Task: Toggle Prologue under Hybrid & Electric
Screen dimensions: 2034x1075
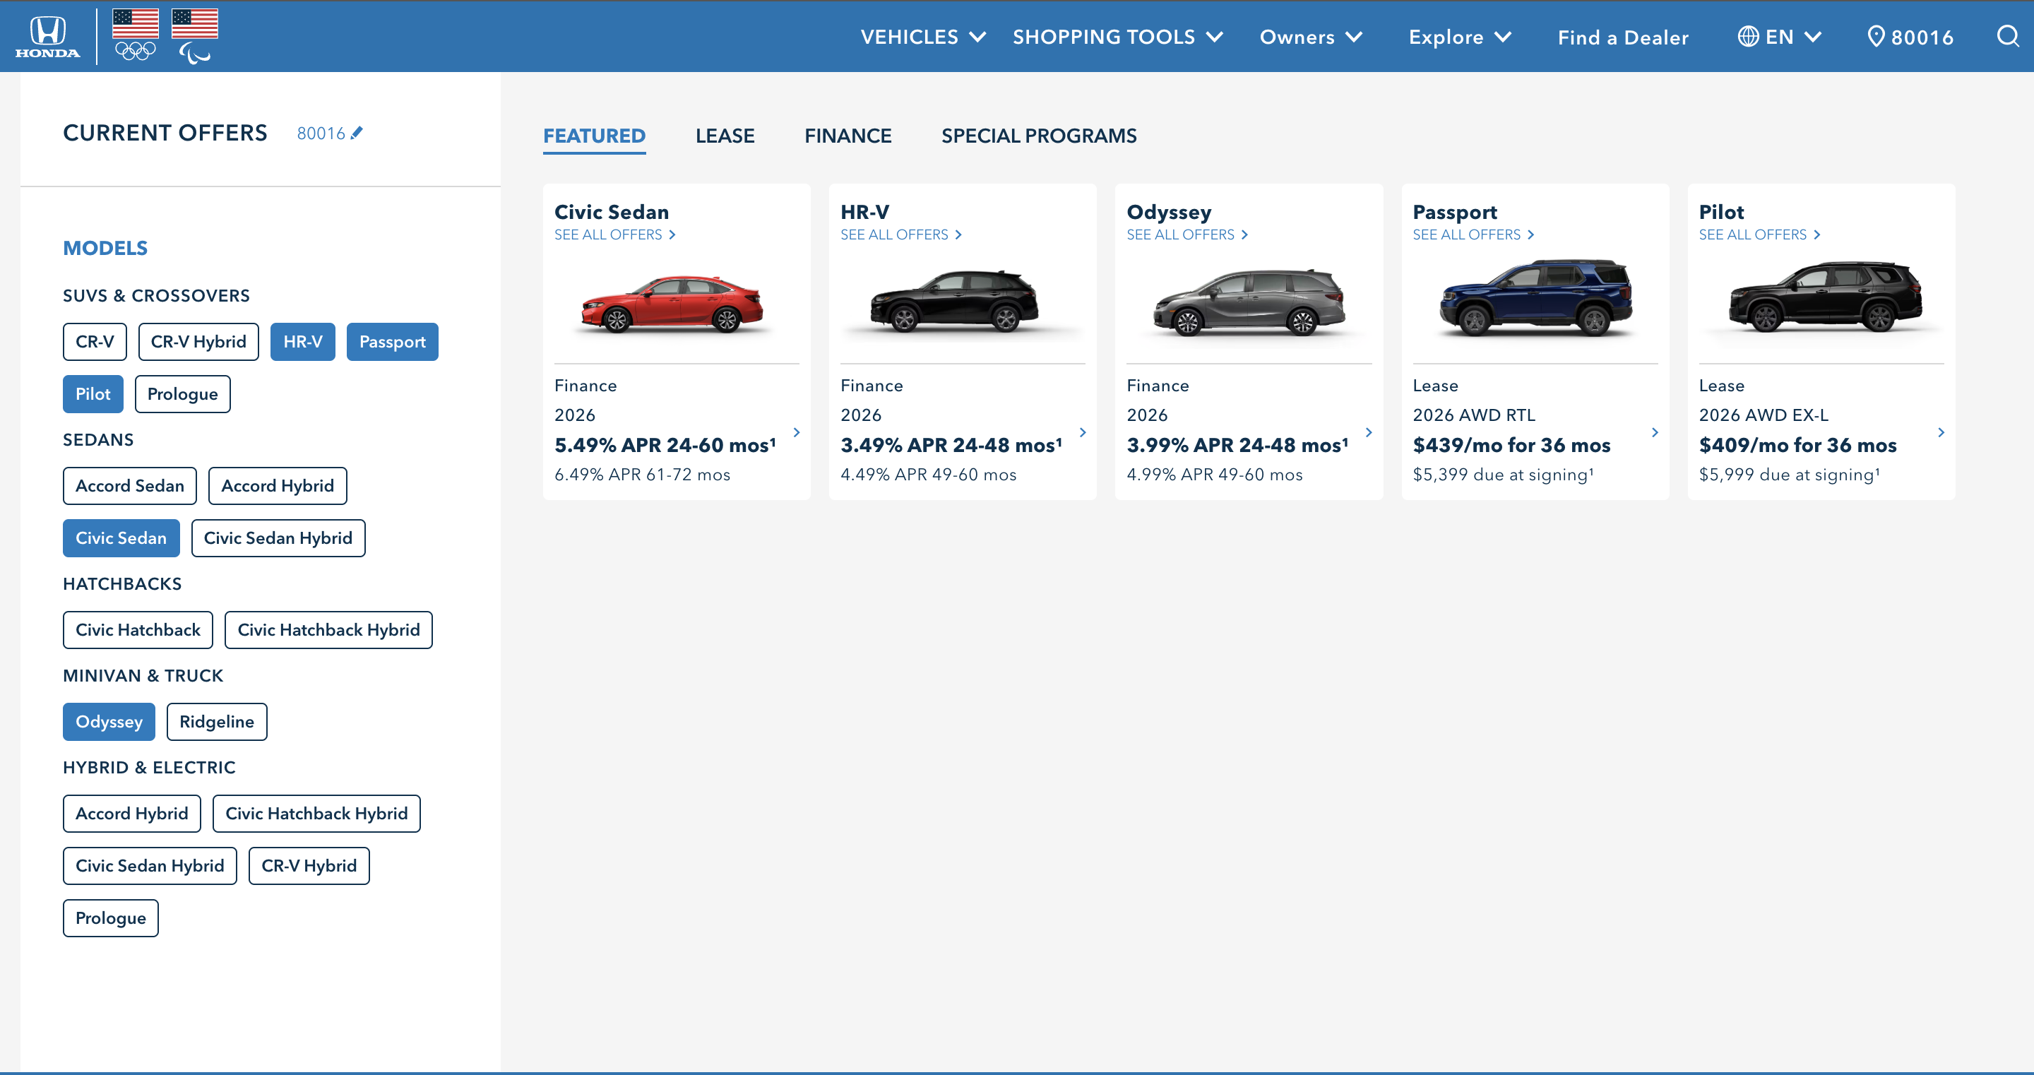Action: (x=111, y=919)
